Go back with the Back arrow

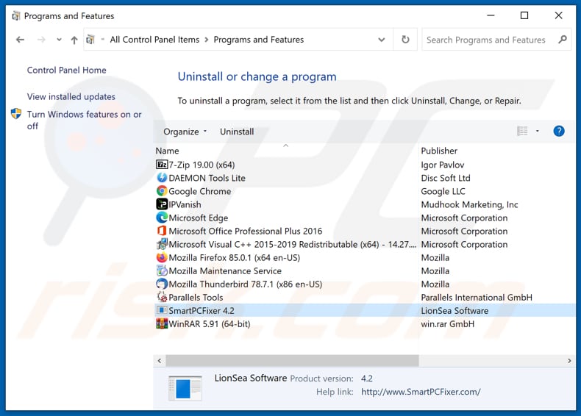(x=21, y=40)
